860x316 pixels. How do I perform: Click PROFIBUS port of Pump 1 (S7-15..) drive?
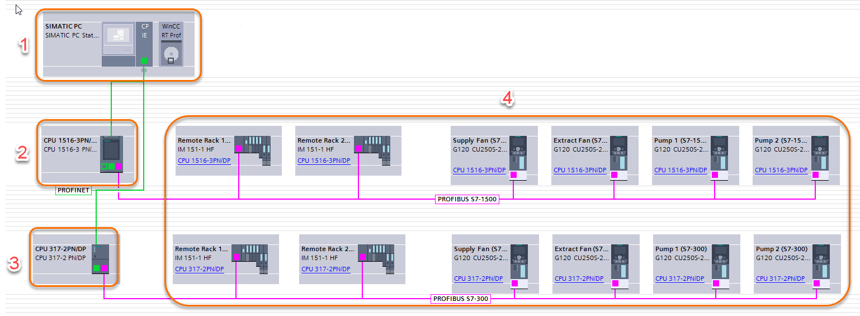(x=715, y=175)
